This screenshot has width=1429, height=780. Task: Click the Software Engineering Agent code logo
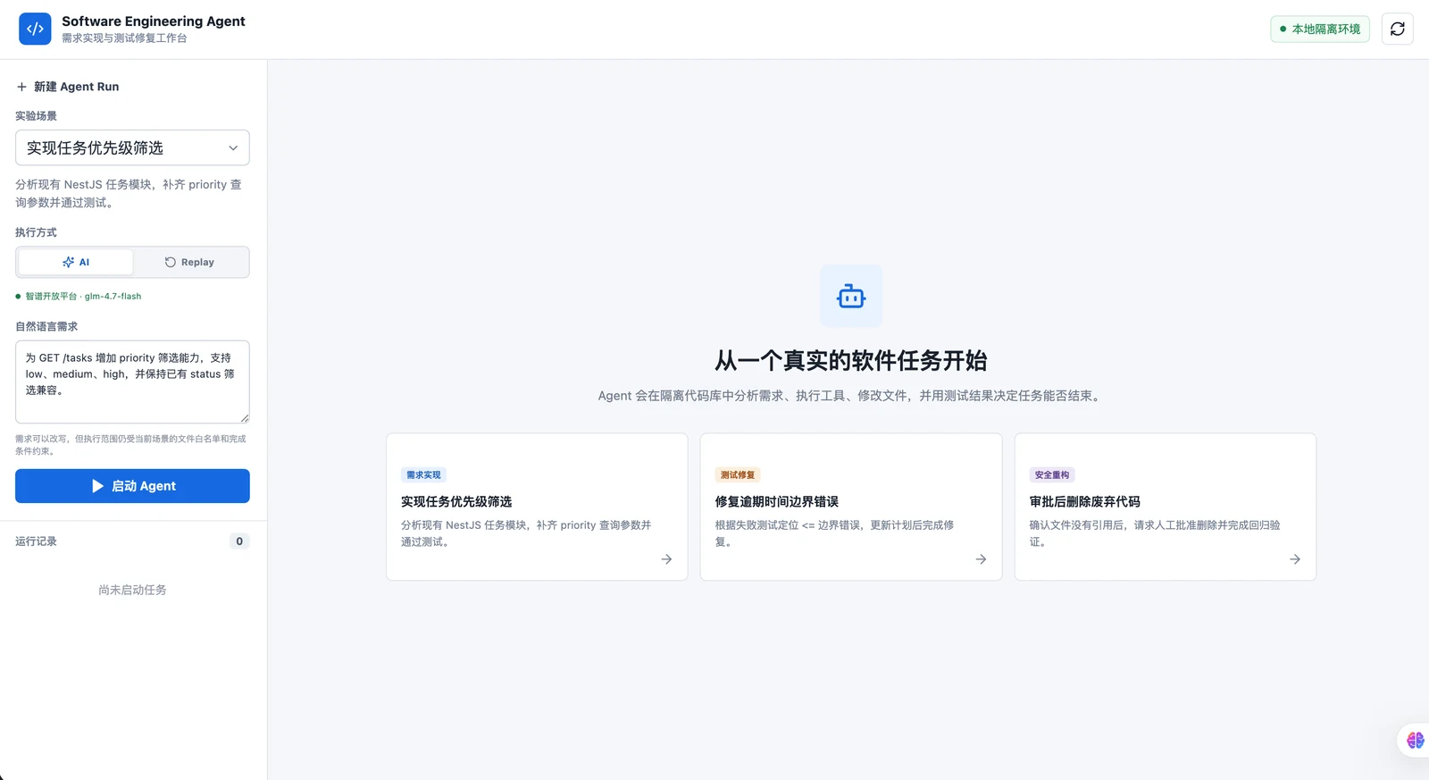[35, 29]
